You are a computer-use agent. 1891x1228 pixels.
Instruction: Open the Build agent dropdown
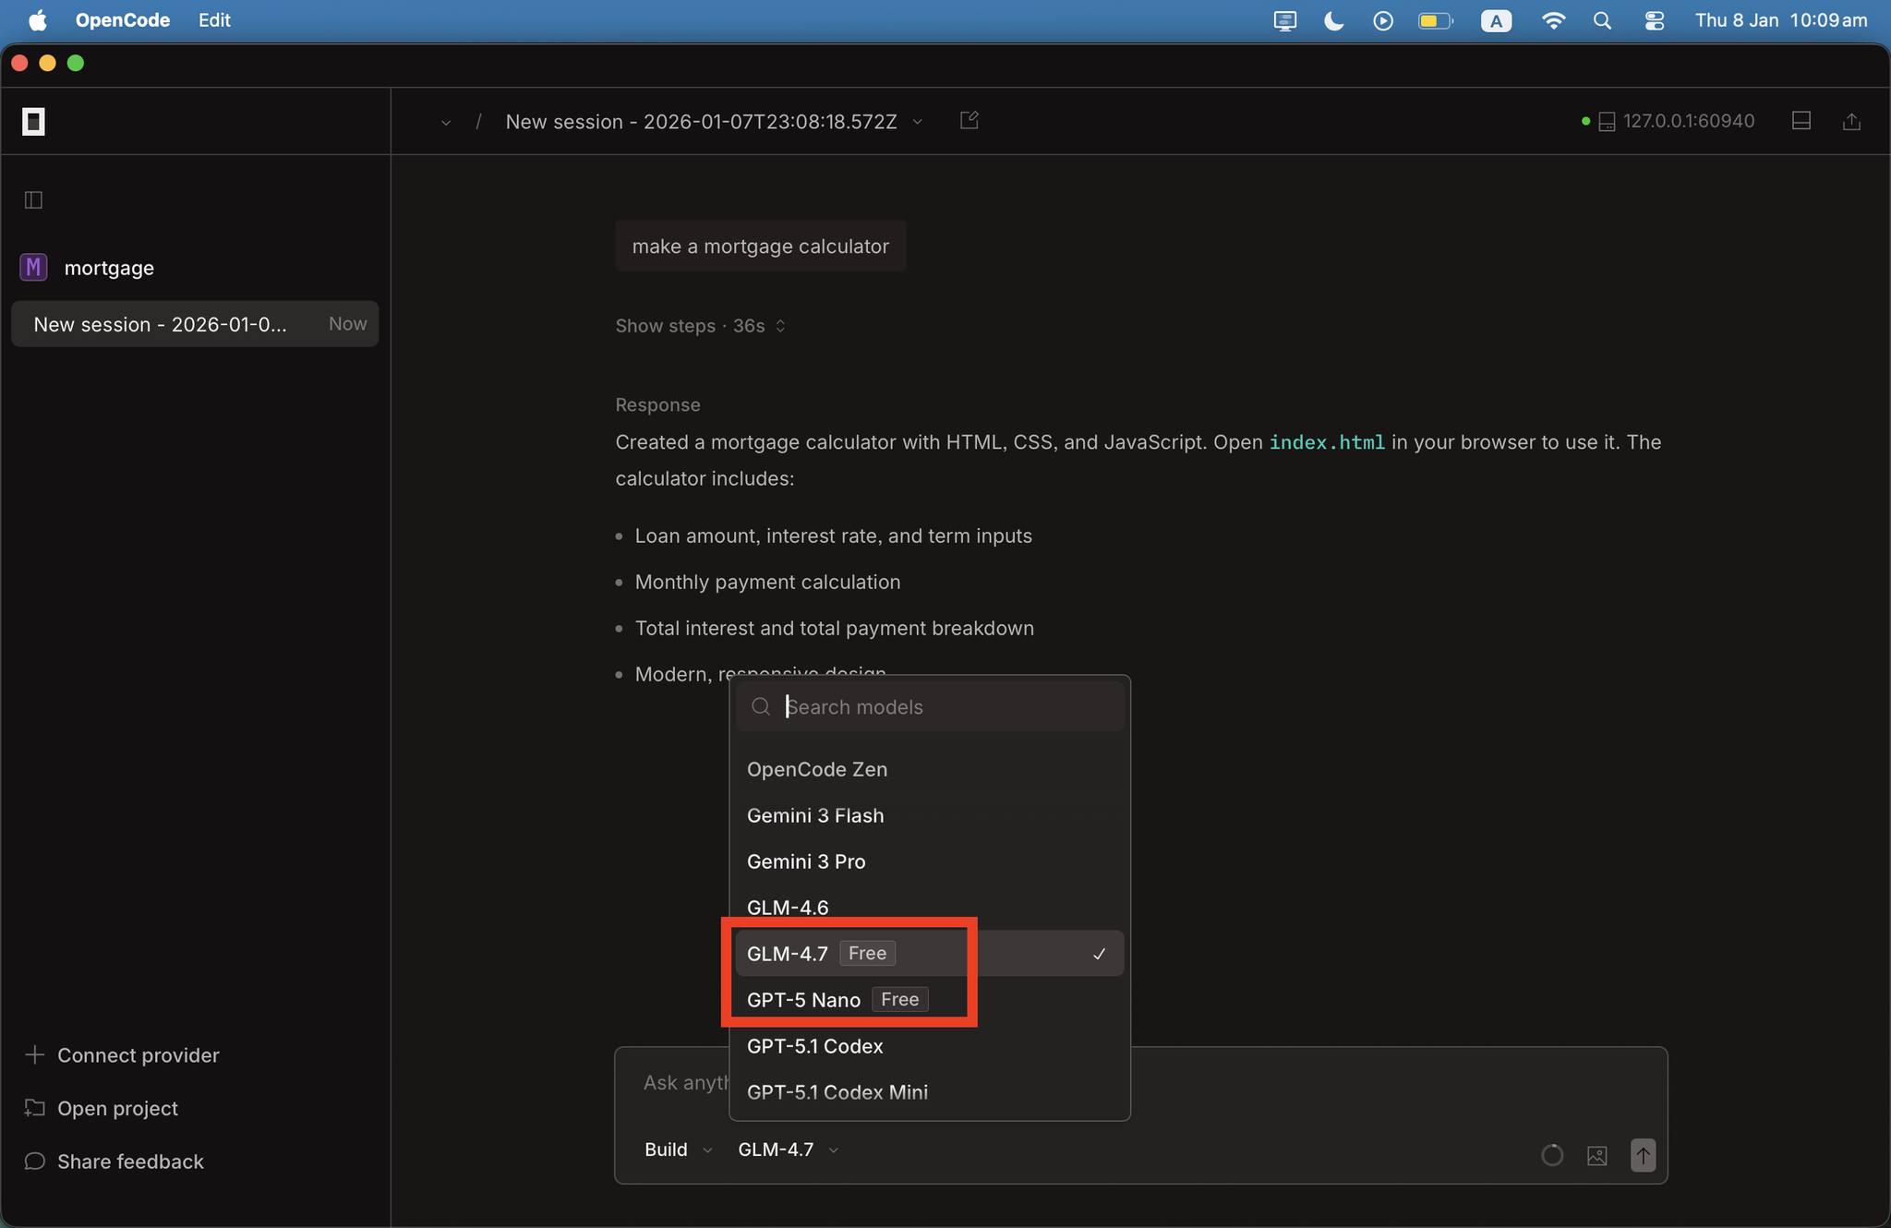pos(678,1150)
